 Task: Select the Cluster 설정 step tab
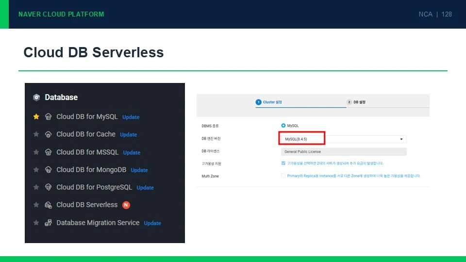coord(269,102)
